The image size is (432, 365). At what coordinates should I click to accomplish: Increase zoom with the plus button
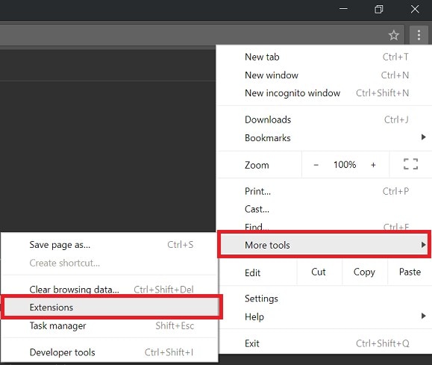tap(373, 165)
